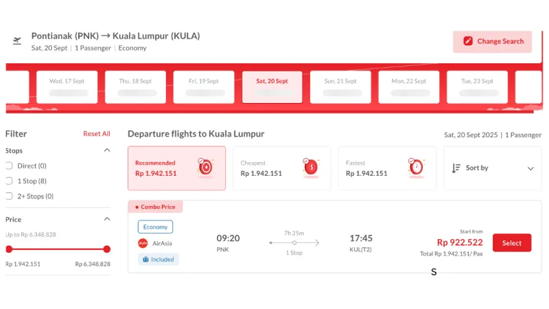Collapse the Price filter section

coord(107,219)
